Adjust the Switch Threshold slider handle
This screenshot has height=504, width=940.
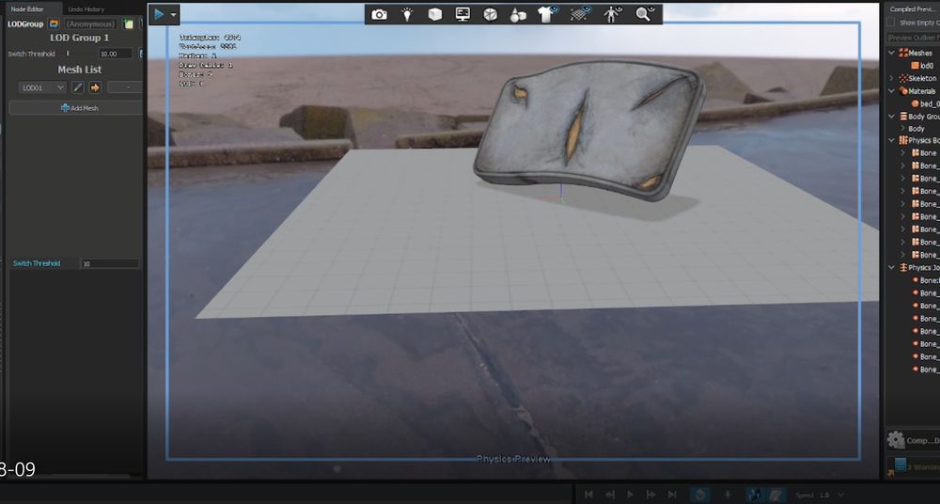(x=68, y=54)
